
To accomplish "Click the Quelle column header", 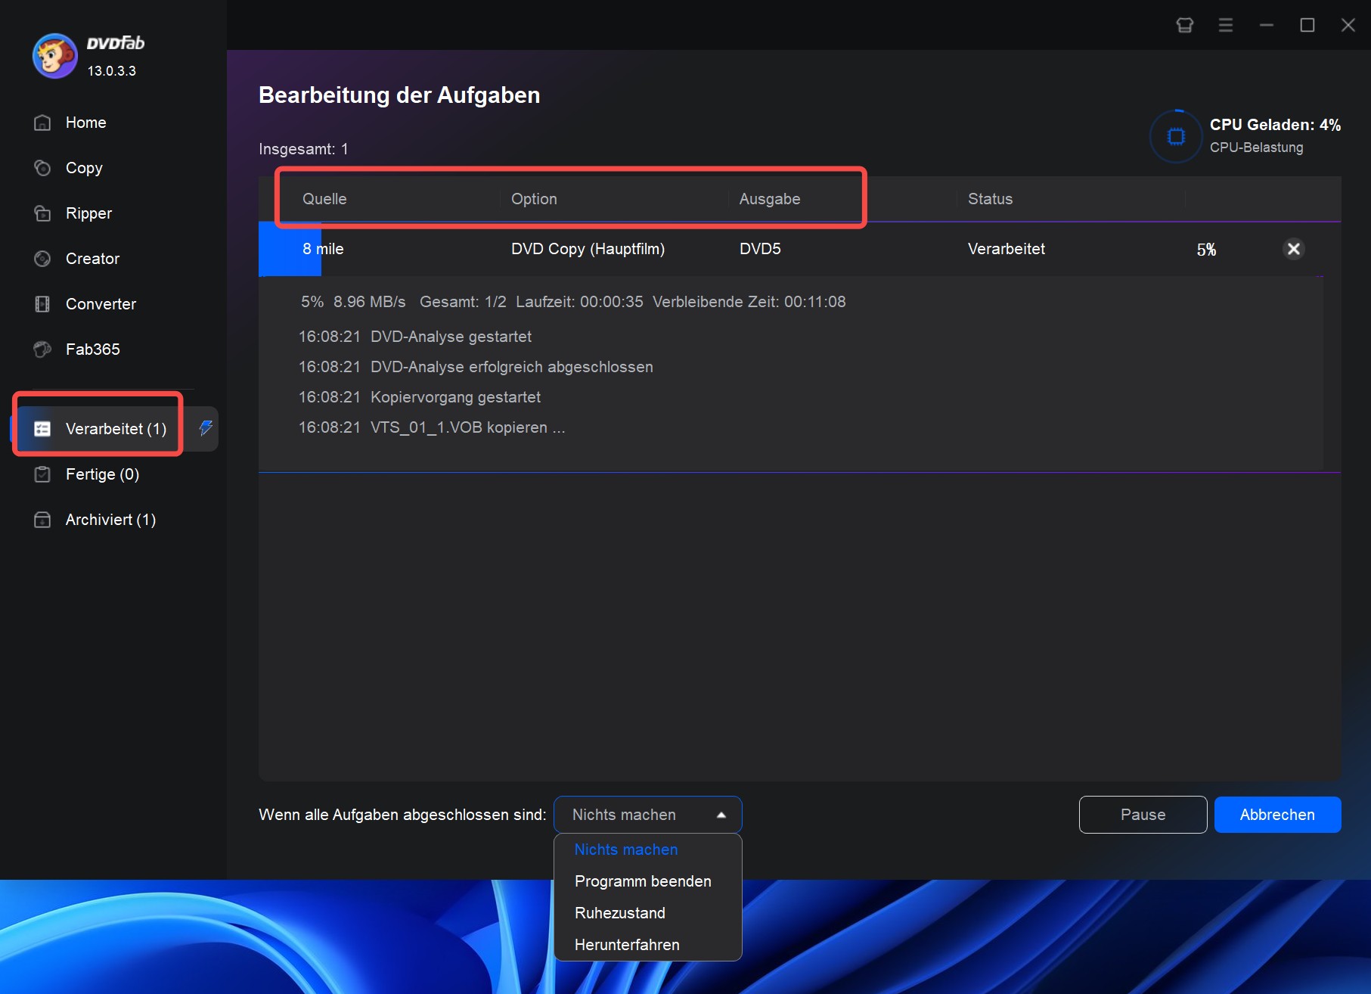I will (x=324, y=199).
